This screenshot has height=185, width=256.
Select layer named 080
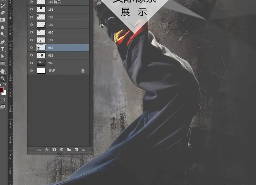coord(51,32)
